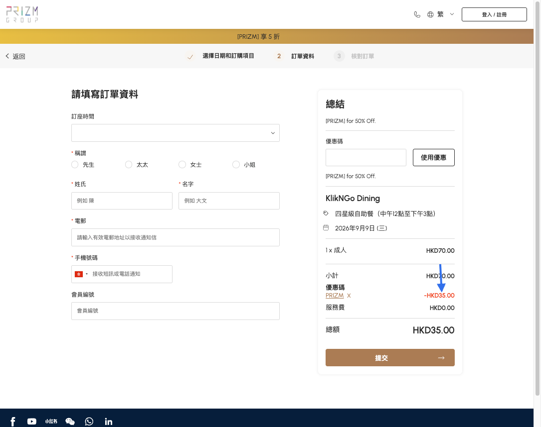Screen dimensions: 541x427
Task: Click the back arrow chevron icon
Action: pos(7,56)
